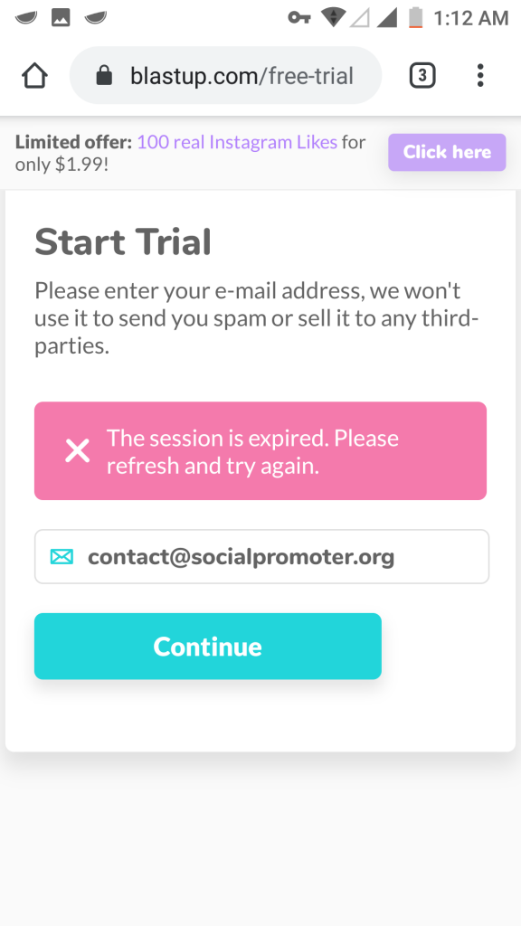Tap the battery status icon
The image size is (521, 926).
416,17
